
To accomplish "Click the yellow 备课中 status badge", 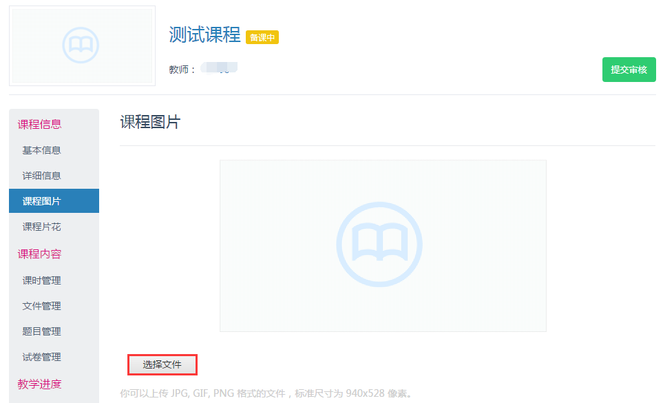I will click(262, 37).
